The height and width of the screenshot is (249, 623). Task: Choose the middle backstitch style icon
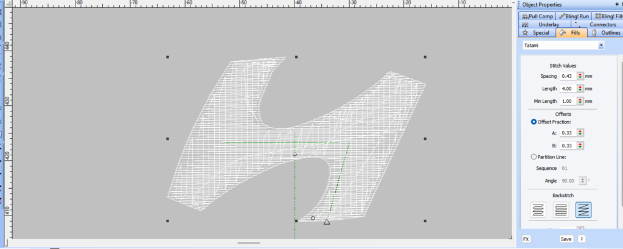pyautogui.click(x=560, y=209)
